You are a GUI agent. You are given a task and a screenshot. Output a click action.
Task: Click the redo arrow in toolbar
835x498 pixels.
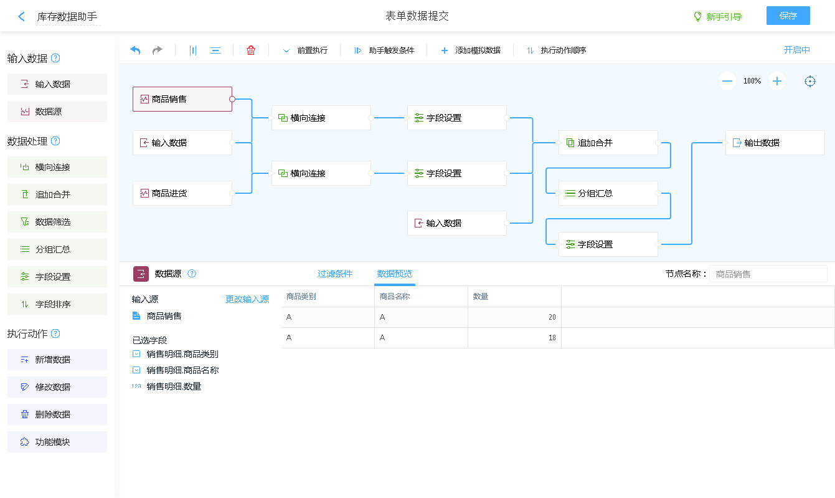(x=158, y=50)
